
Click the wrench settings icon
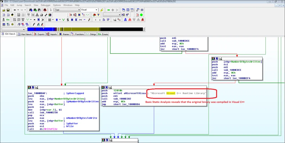point(46,15)
